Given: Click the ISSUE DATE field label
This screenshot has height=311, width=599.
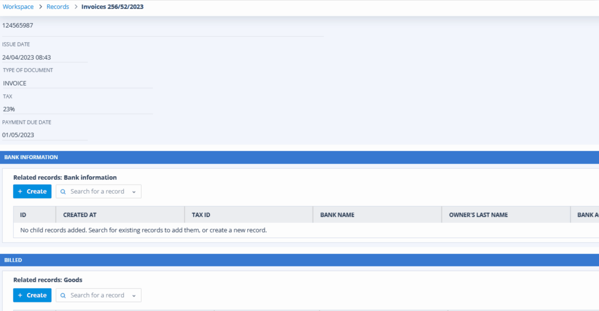Looking at the screenshot, I should pos(16,44).
